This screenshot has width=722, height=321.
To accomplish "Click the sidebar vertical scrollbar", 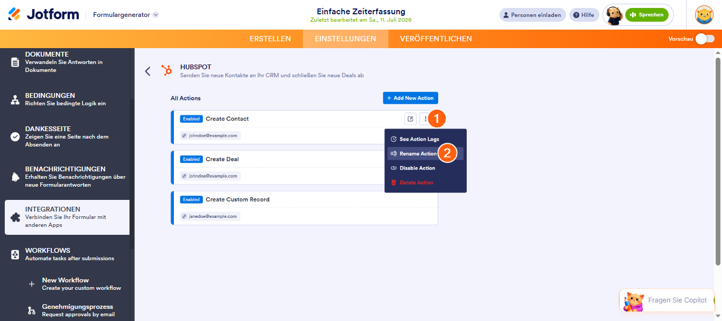I will click(x=132, y=175).
